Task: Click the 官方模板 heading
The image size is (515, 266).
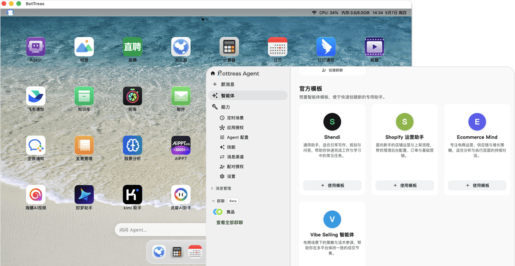Action: (x=311, y=89)
